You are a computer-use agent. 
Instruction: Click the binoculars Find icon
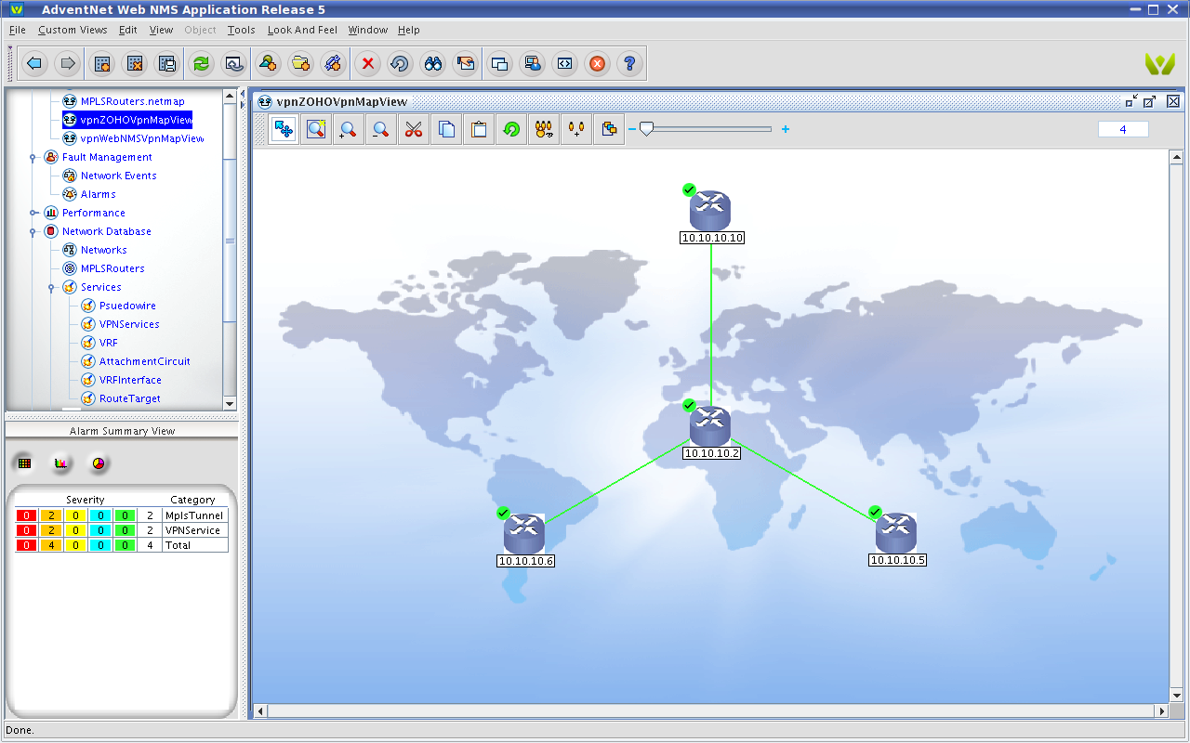(x=433, y=64)
